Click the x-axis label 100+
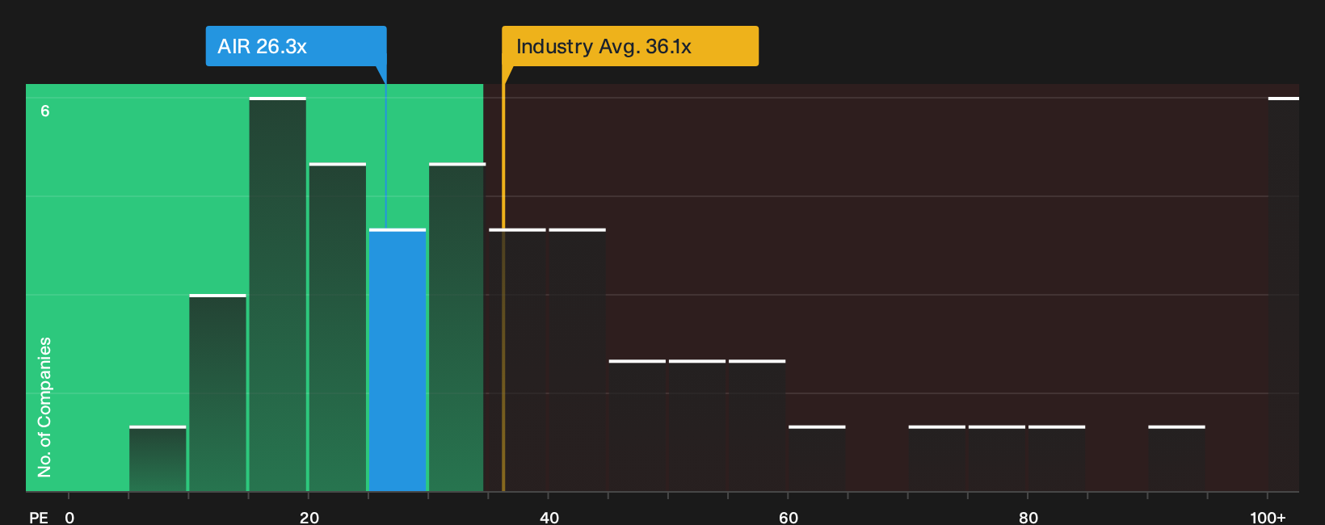The image size is (1325, 525). [x=1268, y=517]
